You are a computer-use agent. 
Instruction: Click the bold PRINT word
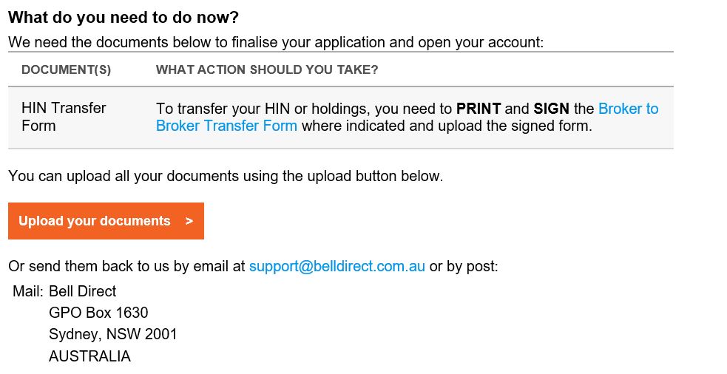point(479,109)
